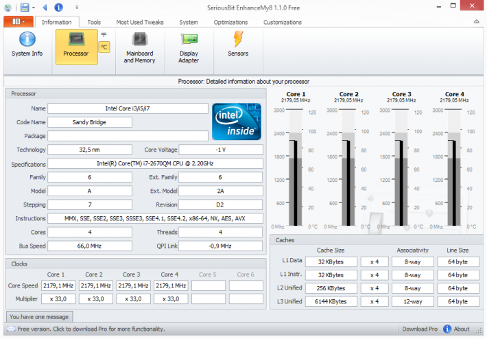Image resolution: width=487 pixels, height=339 pixels.
Task: Click the processor Name field
Action: click(128, 108)
